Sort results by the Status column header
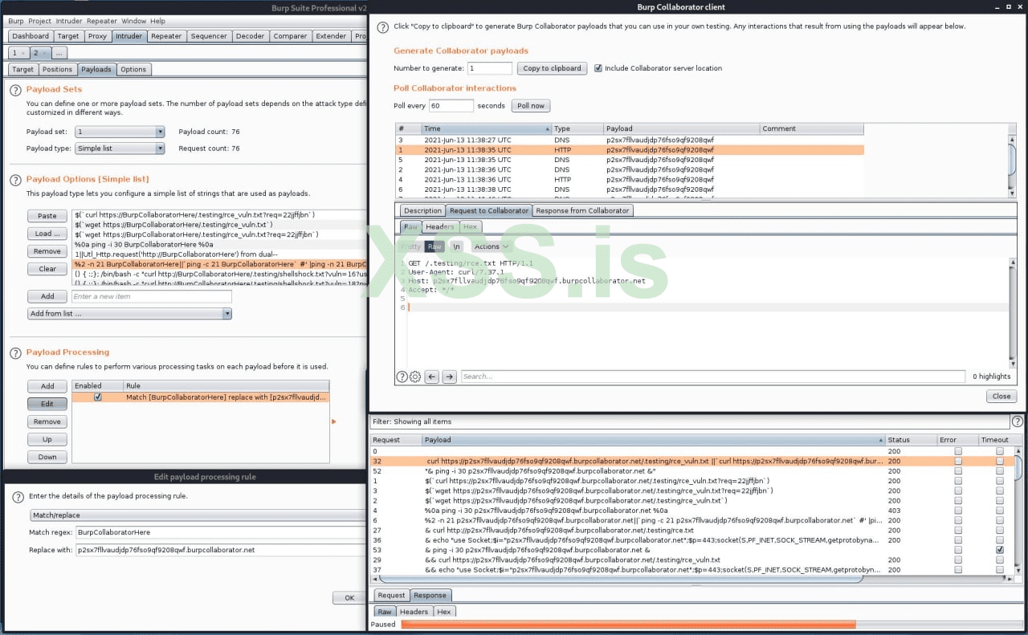This screenshot has width=1028, height=635. pos(910,440)
